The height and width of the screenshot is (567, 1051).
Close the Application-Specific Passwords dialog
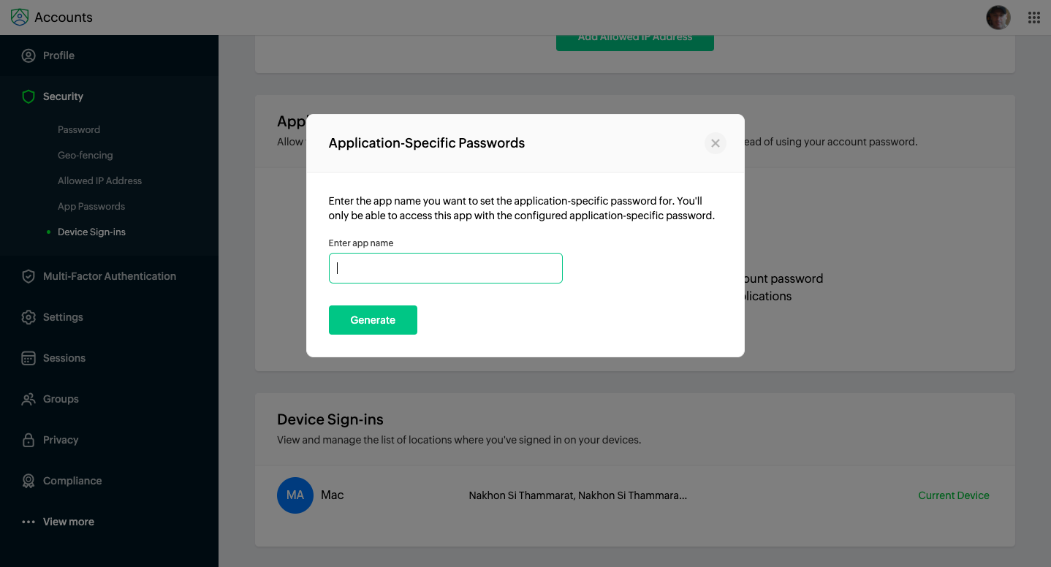(x=716, y=143)
